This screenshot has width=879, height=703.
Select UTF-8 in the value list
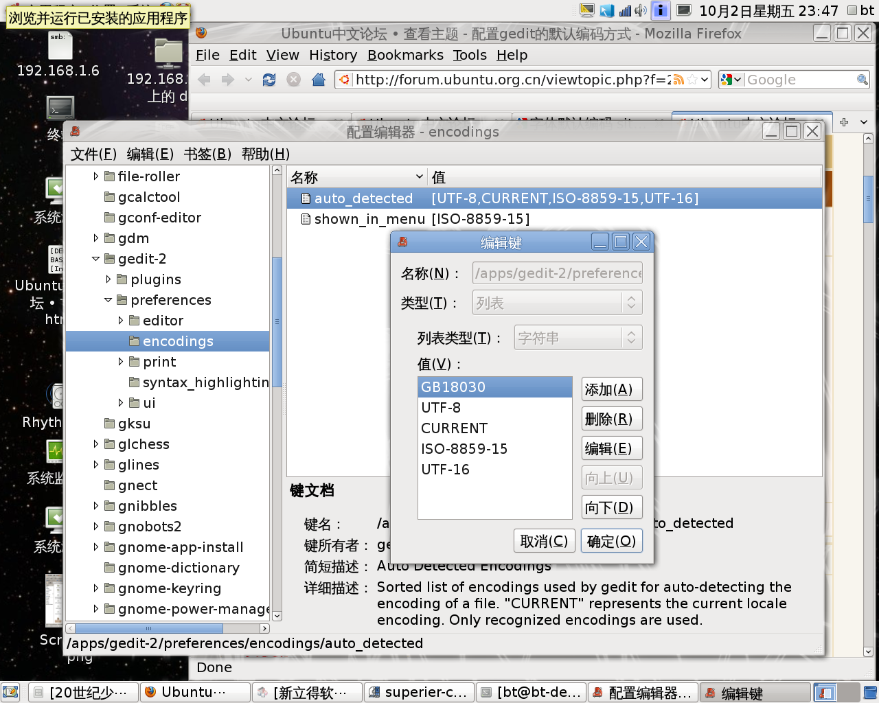[494, 408]
